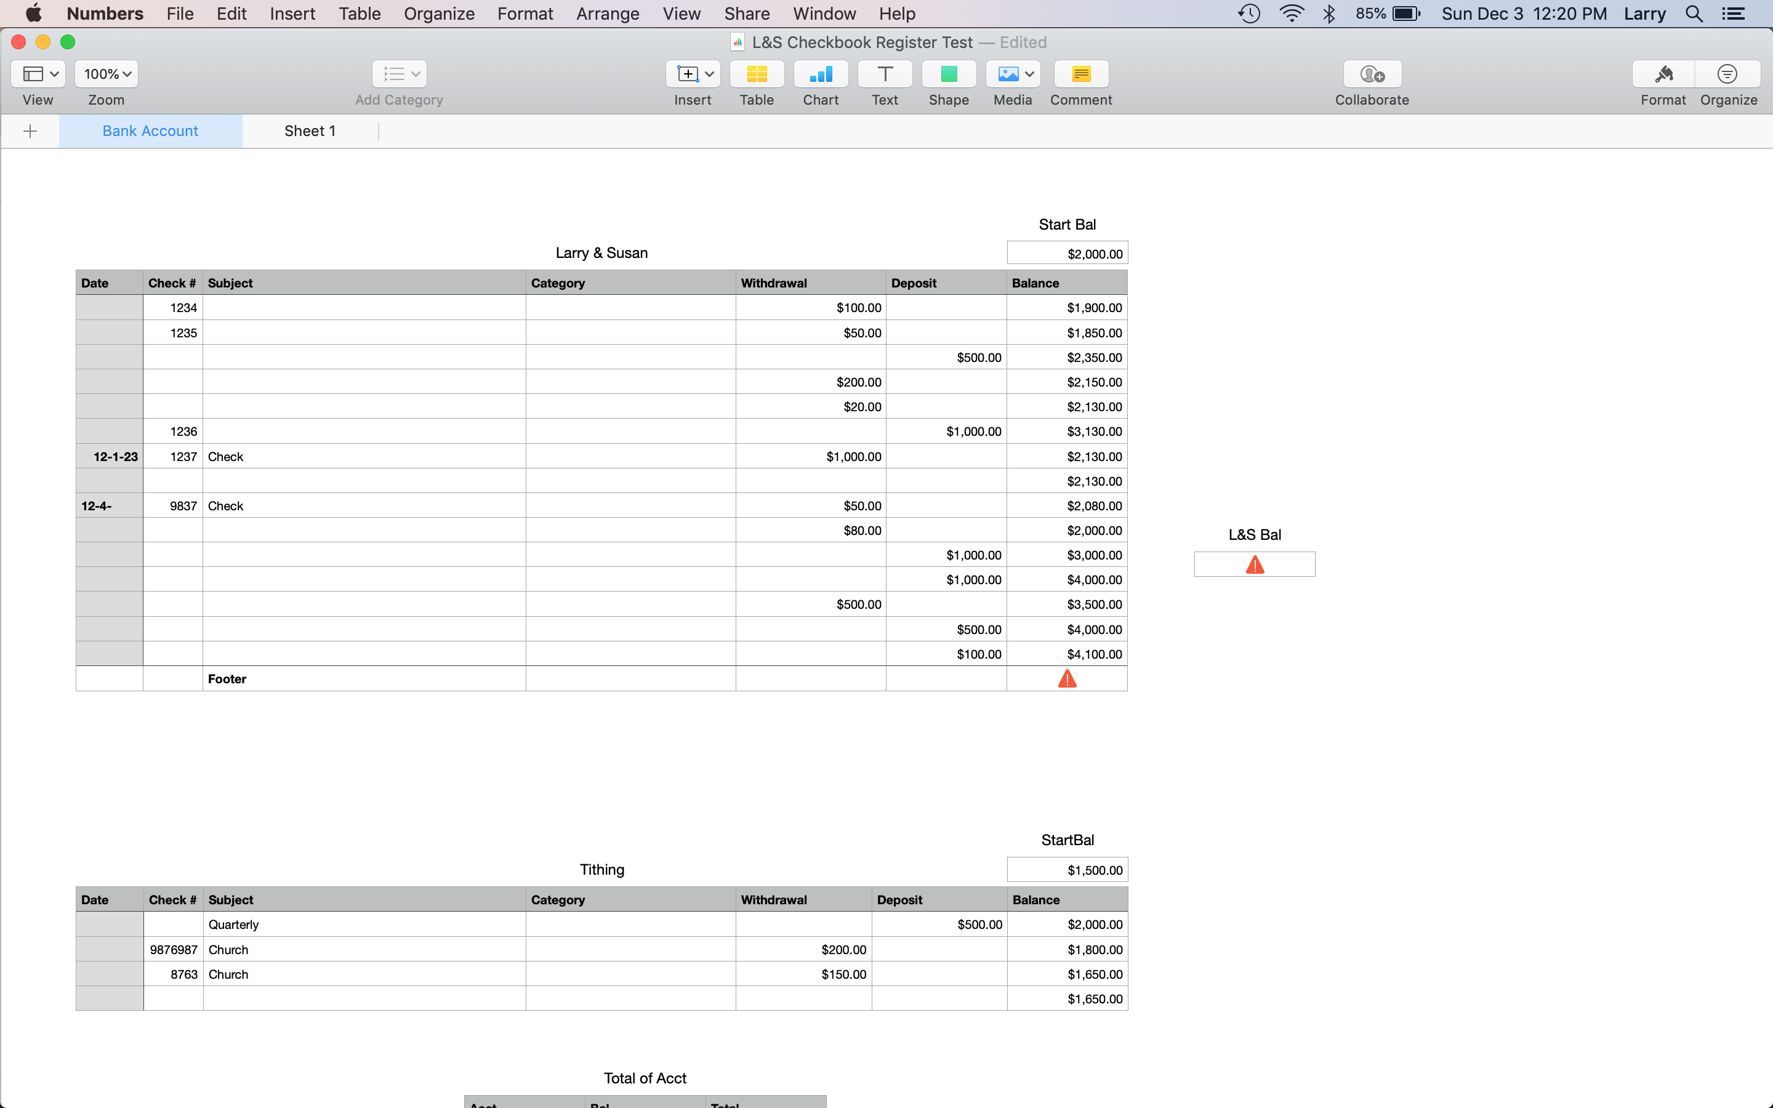Click the red error triangle under L&S Bal

[x=1254, y=565]
